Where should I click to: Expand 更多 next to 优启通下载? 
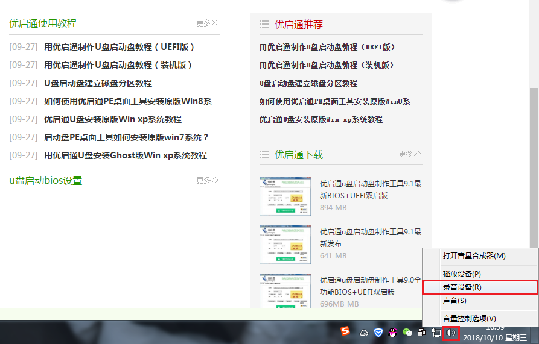click(409, 154)
